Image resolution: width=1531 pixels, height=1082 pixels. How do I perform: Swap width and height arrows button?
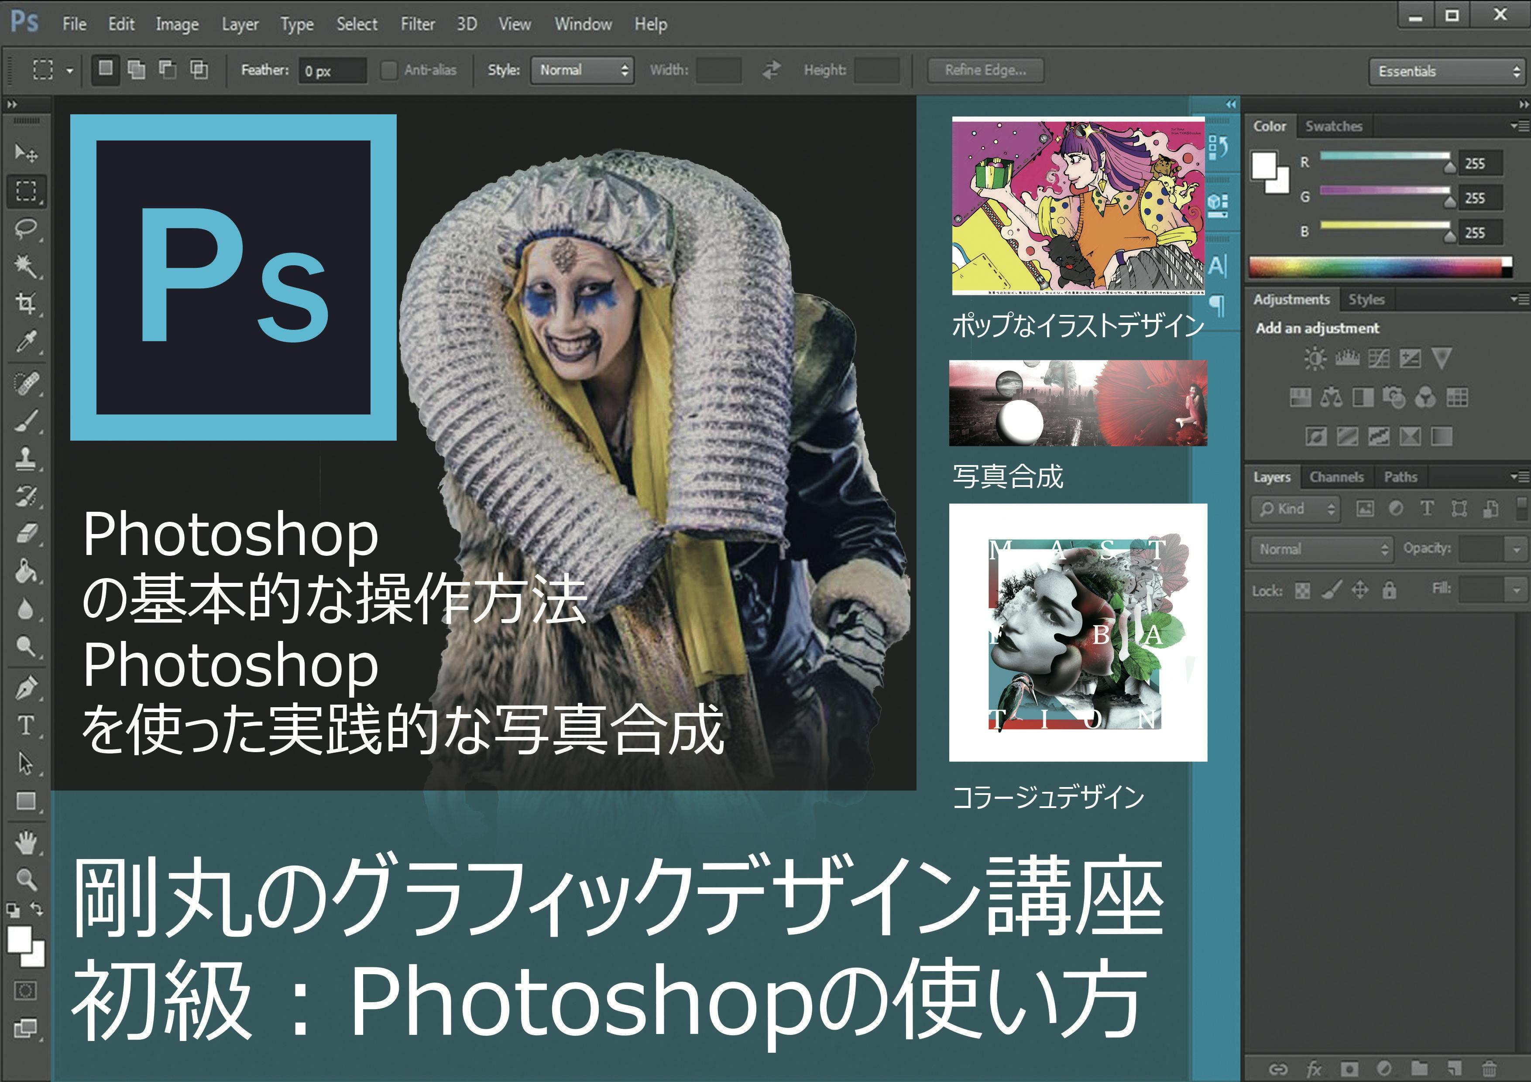(772, 69)
